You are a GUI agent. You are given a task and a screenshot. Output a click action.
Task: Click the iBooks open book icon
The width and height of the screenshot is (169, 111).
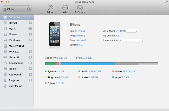point(5,69)
